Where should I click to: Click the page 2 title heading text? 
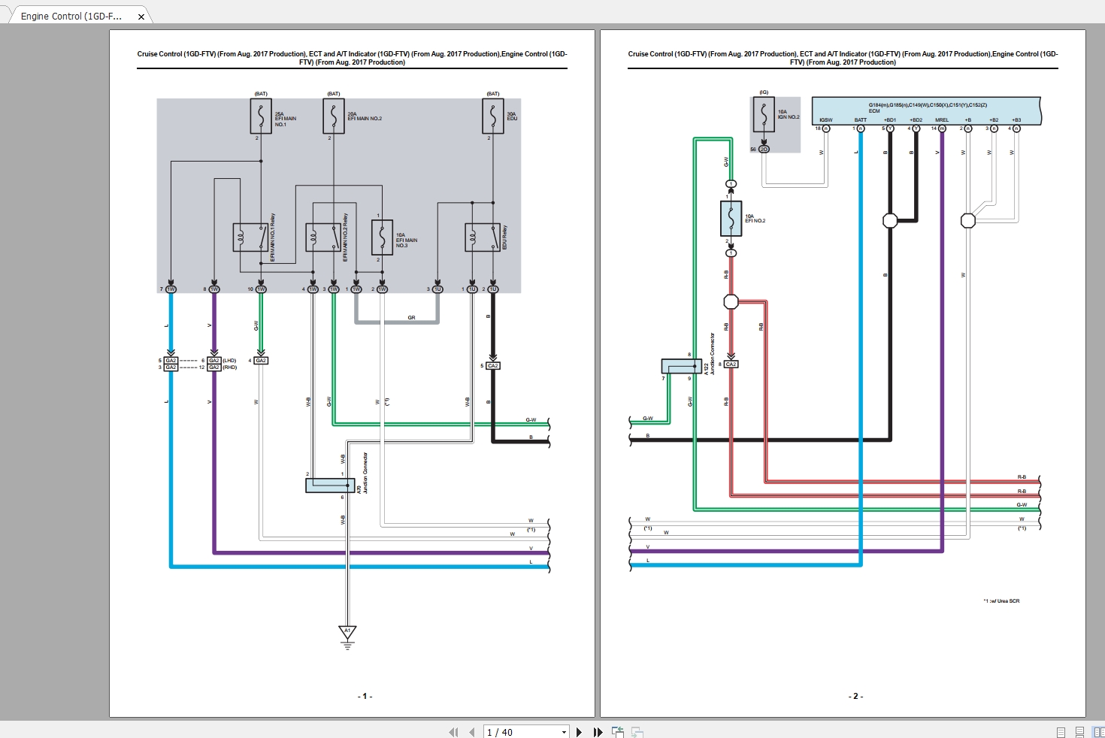click(843, 58)
